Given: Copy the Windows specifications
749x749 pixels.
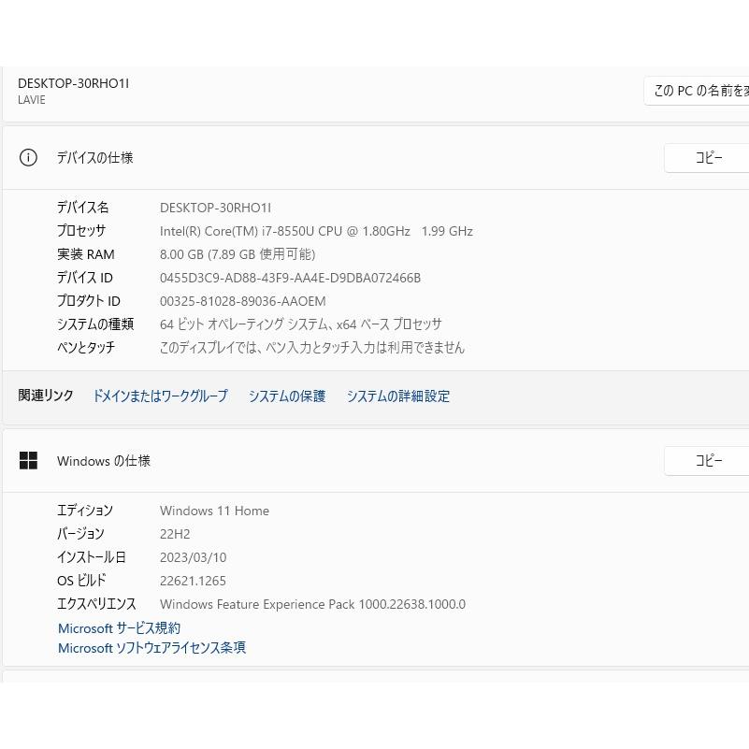Looking at the screenshot, I should (x=707, y=461).
